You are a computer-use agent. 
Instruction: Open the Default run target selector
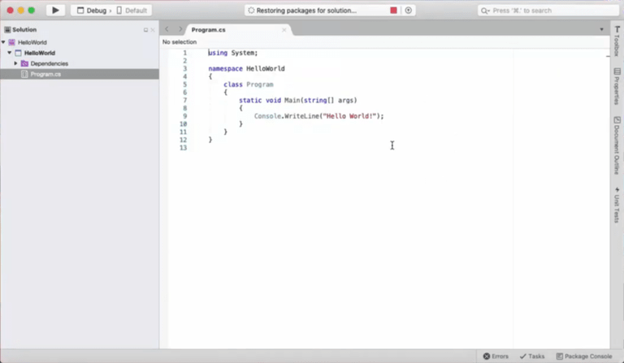(x=132, y=11)
